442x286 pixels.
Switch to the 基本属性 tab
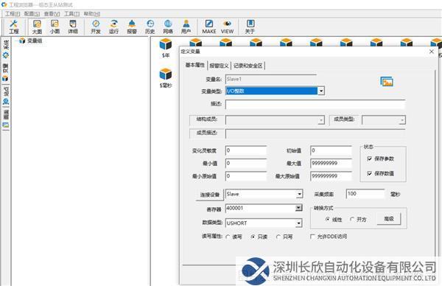point(195,65)
